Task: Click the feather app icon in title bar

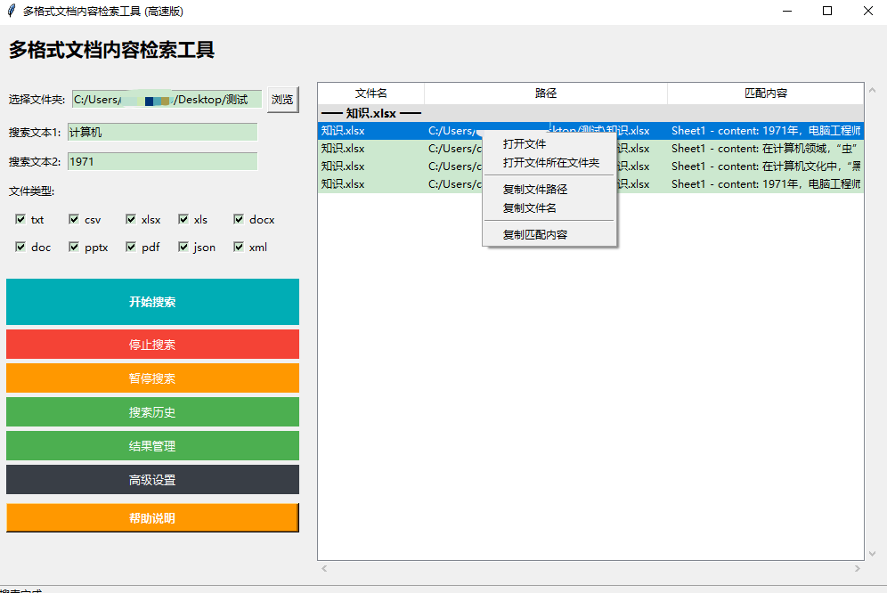Action: click(x=11, y=11)
